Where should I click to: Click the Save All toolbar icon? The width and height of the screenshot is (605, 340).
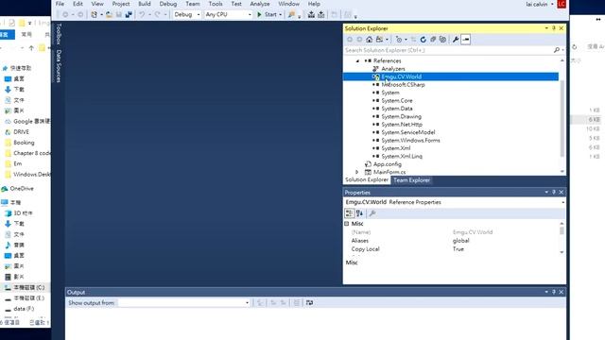129,15
